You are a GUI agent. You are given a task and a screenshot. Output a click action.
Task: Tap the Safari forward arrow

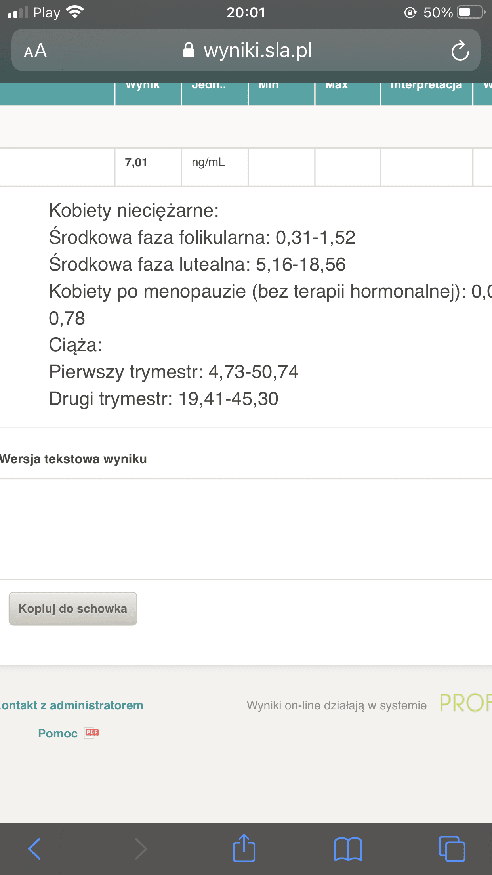(141, 849)
